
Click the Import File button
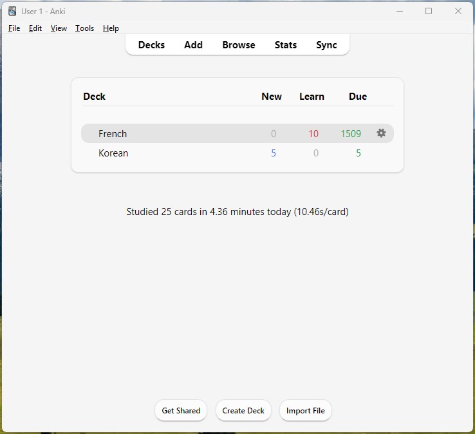pyautogui.click(x=305, y=410)
